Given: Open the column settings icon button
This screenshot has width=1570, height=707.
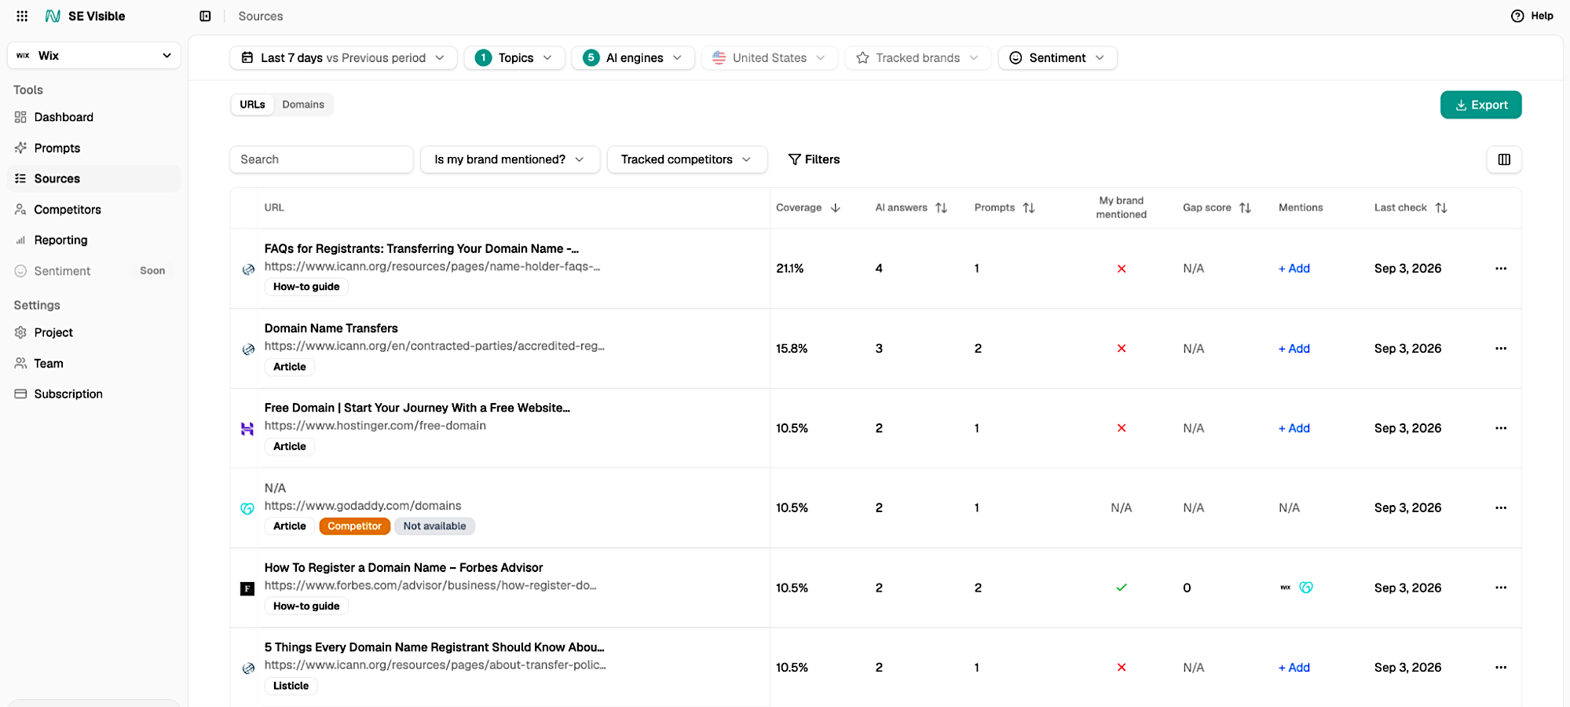Looking at the screenshot, I should pyautogui.click(x=1503, y=159).
